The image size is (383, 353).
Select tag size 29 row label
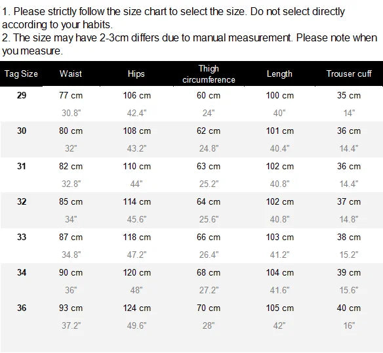point(22,95)
